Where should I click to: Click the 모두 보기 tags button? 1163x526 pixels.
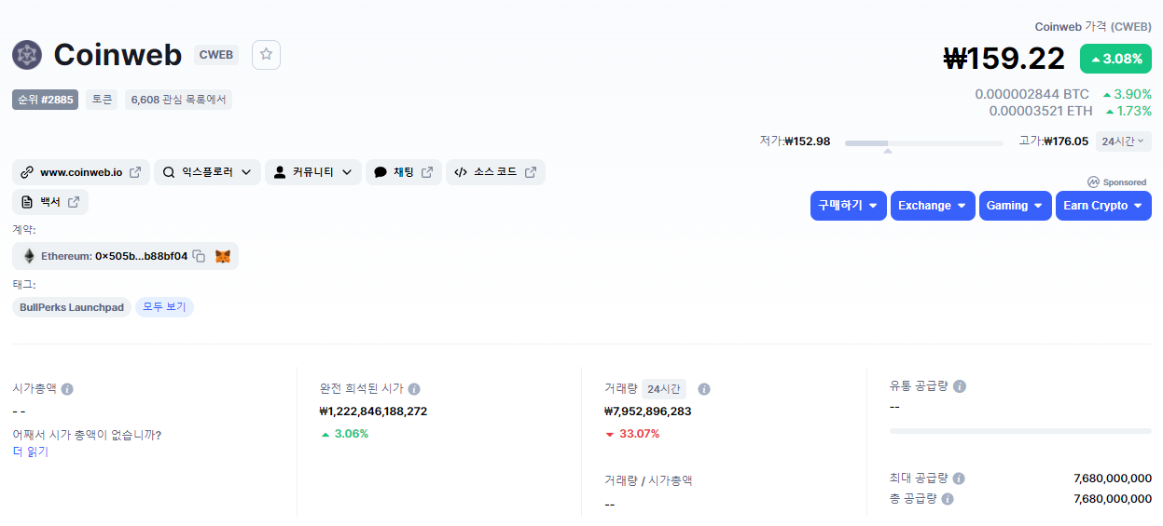point(164,307)
